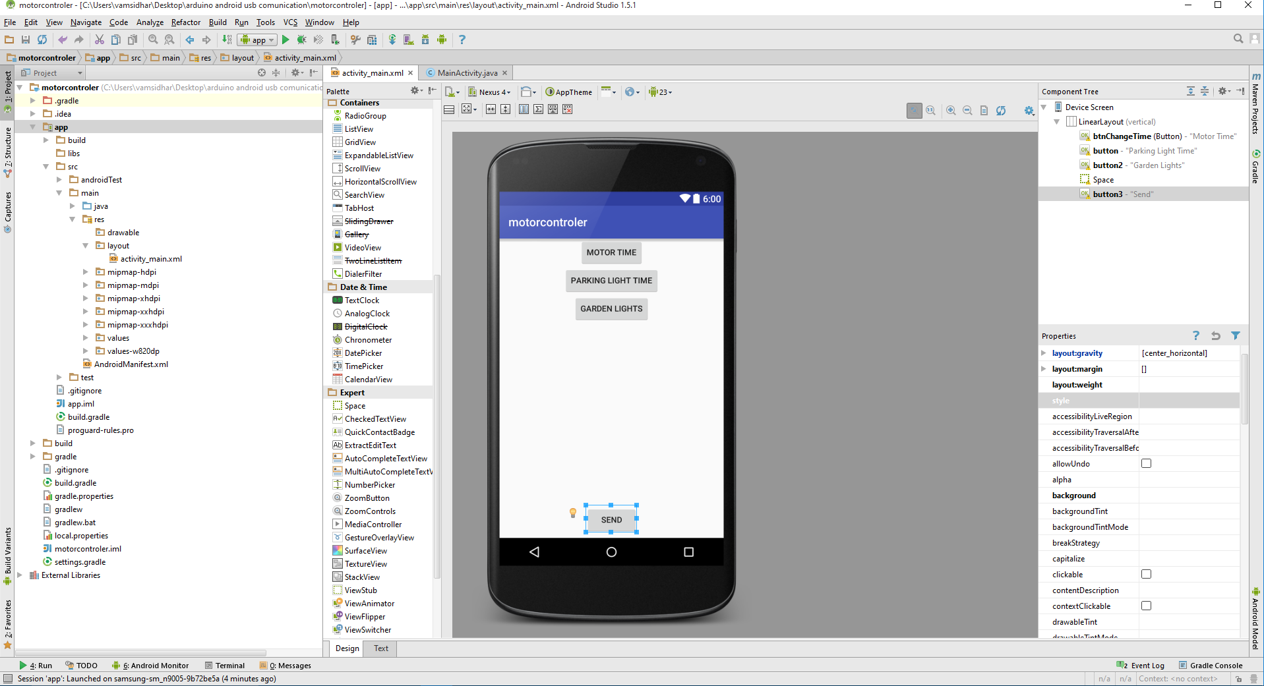This screenshot has height=686, width=1264.
Task: Open the API level 23 dropdown
Action: tap(660, 92)
